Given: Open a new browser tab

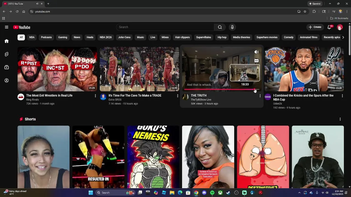Looking at the screenshot, I should 48,4.
